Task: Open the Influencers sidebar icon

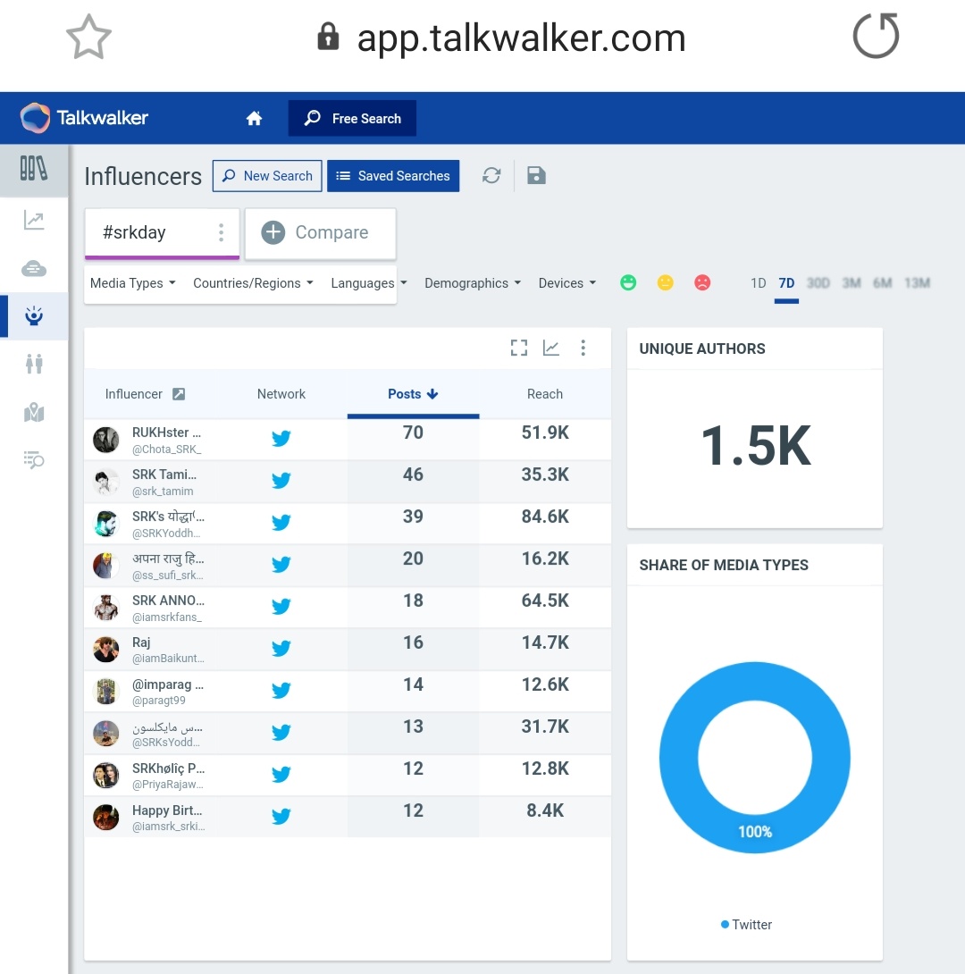Action: pos(34,316)
